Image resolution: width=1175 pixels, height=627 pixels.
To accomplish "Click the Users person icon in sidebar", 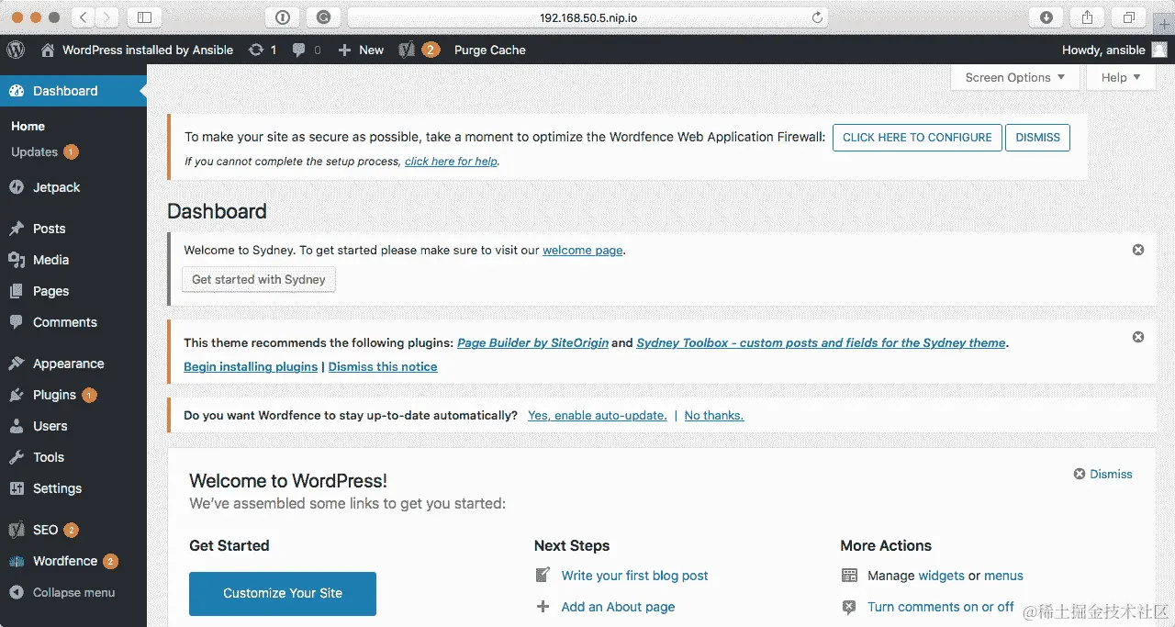I will tap(16, 426).
